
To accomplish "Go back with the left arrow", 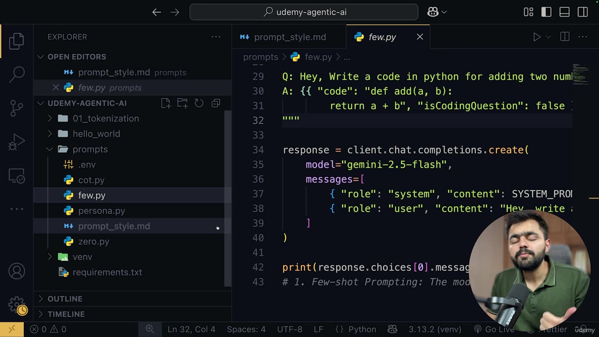I will (157, 12).
